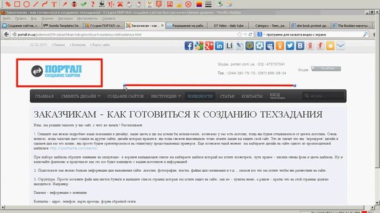380x213 pixels.
Task: Share page via Mail.ru @ icon
Action: click(x=249, y=46)
